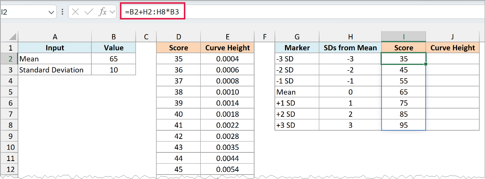
Task: Select the -3 SD marker cell
Action: click(297, 59)
